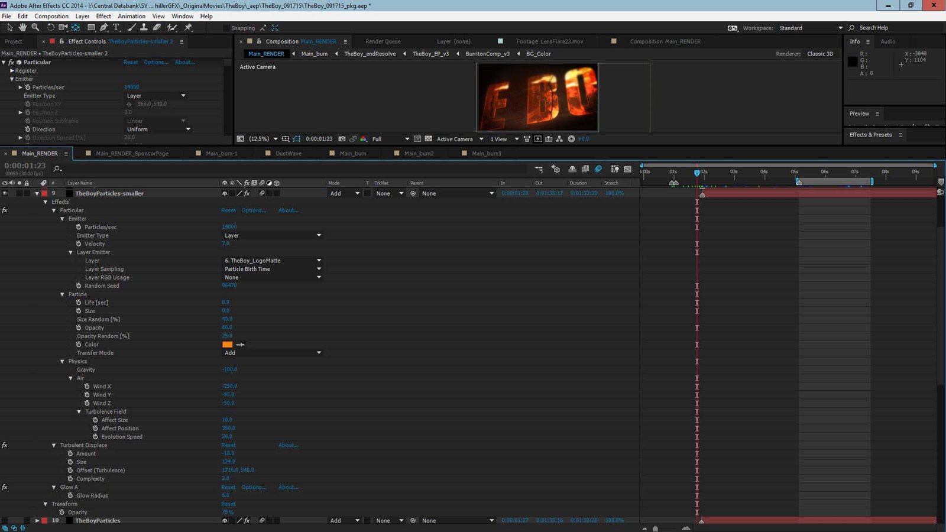
Task: Select the Horizontal Type tool
Action: tap(116, 28)
